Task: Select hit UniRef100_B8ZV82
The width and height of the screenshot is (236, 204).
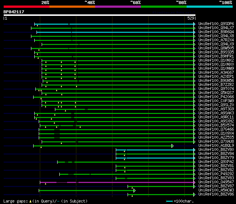Action: click(216, 170)
